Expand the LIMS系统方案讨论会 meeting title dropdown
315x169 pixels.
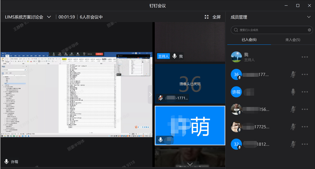[x=49, y=17]
